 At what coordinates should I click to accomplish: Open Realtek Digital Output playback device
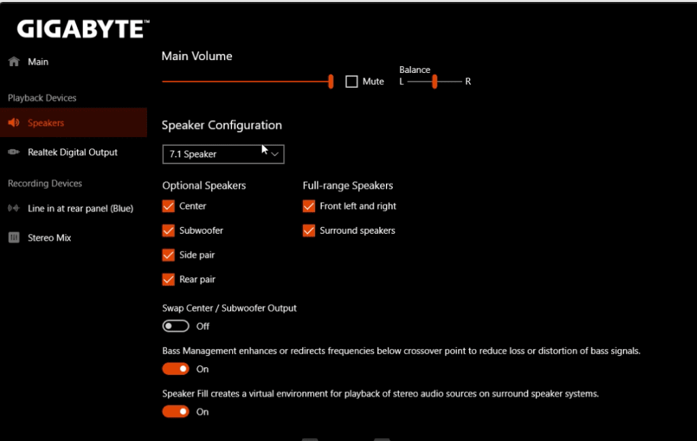(x=74, y=152)
